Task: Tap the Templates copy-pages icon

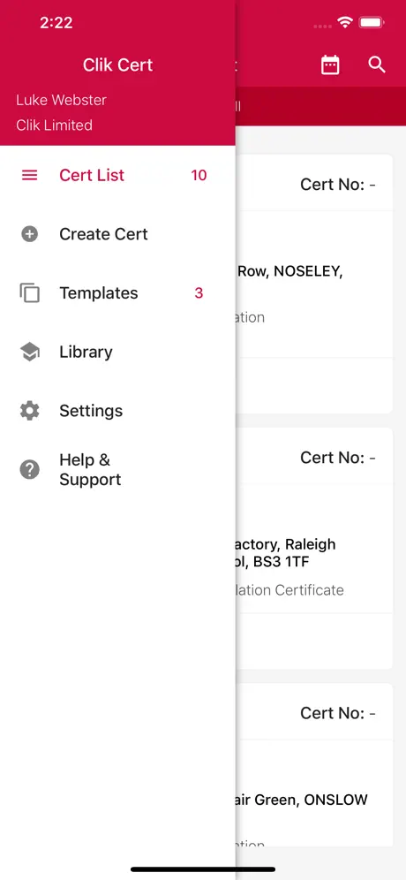Action: pyautogui.click(x=29, y=293)
